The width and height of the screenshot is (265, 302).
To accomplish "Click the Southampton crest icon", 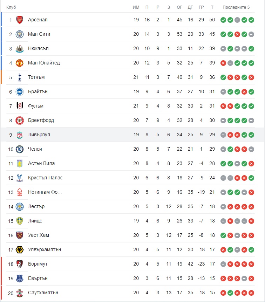I will [20, 293].
